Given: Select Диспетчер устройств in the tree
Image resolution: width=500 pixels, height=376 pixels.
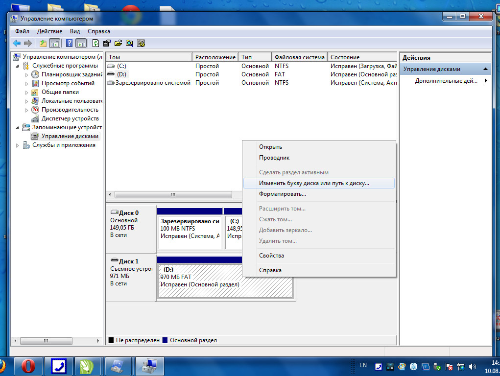Looking at the screenshot, I should point(70,118).
